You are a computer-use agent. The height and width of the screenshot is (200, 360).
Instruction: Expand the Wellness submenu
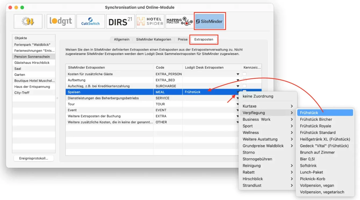(x=268, y=133)
